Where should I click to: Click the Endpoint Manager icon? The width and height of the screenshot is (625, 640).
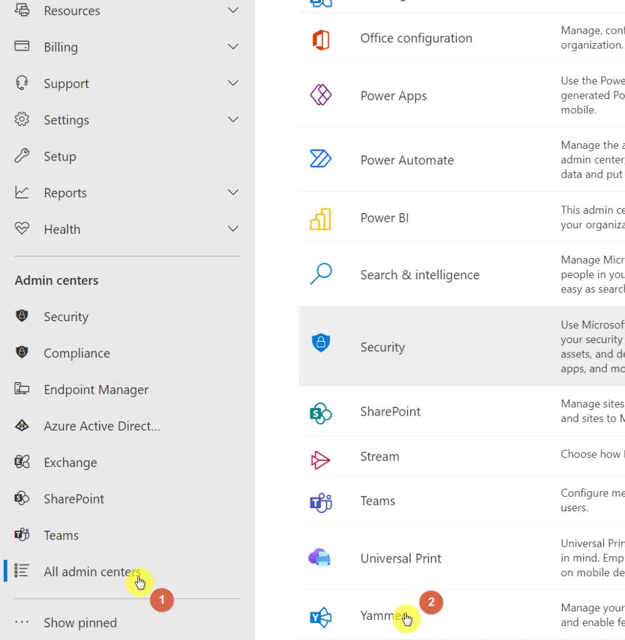[x=22, y=389]
